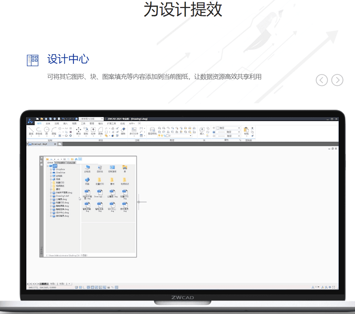Close the Design Center palette

coord(41,158)
